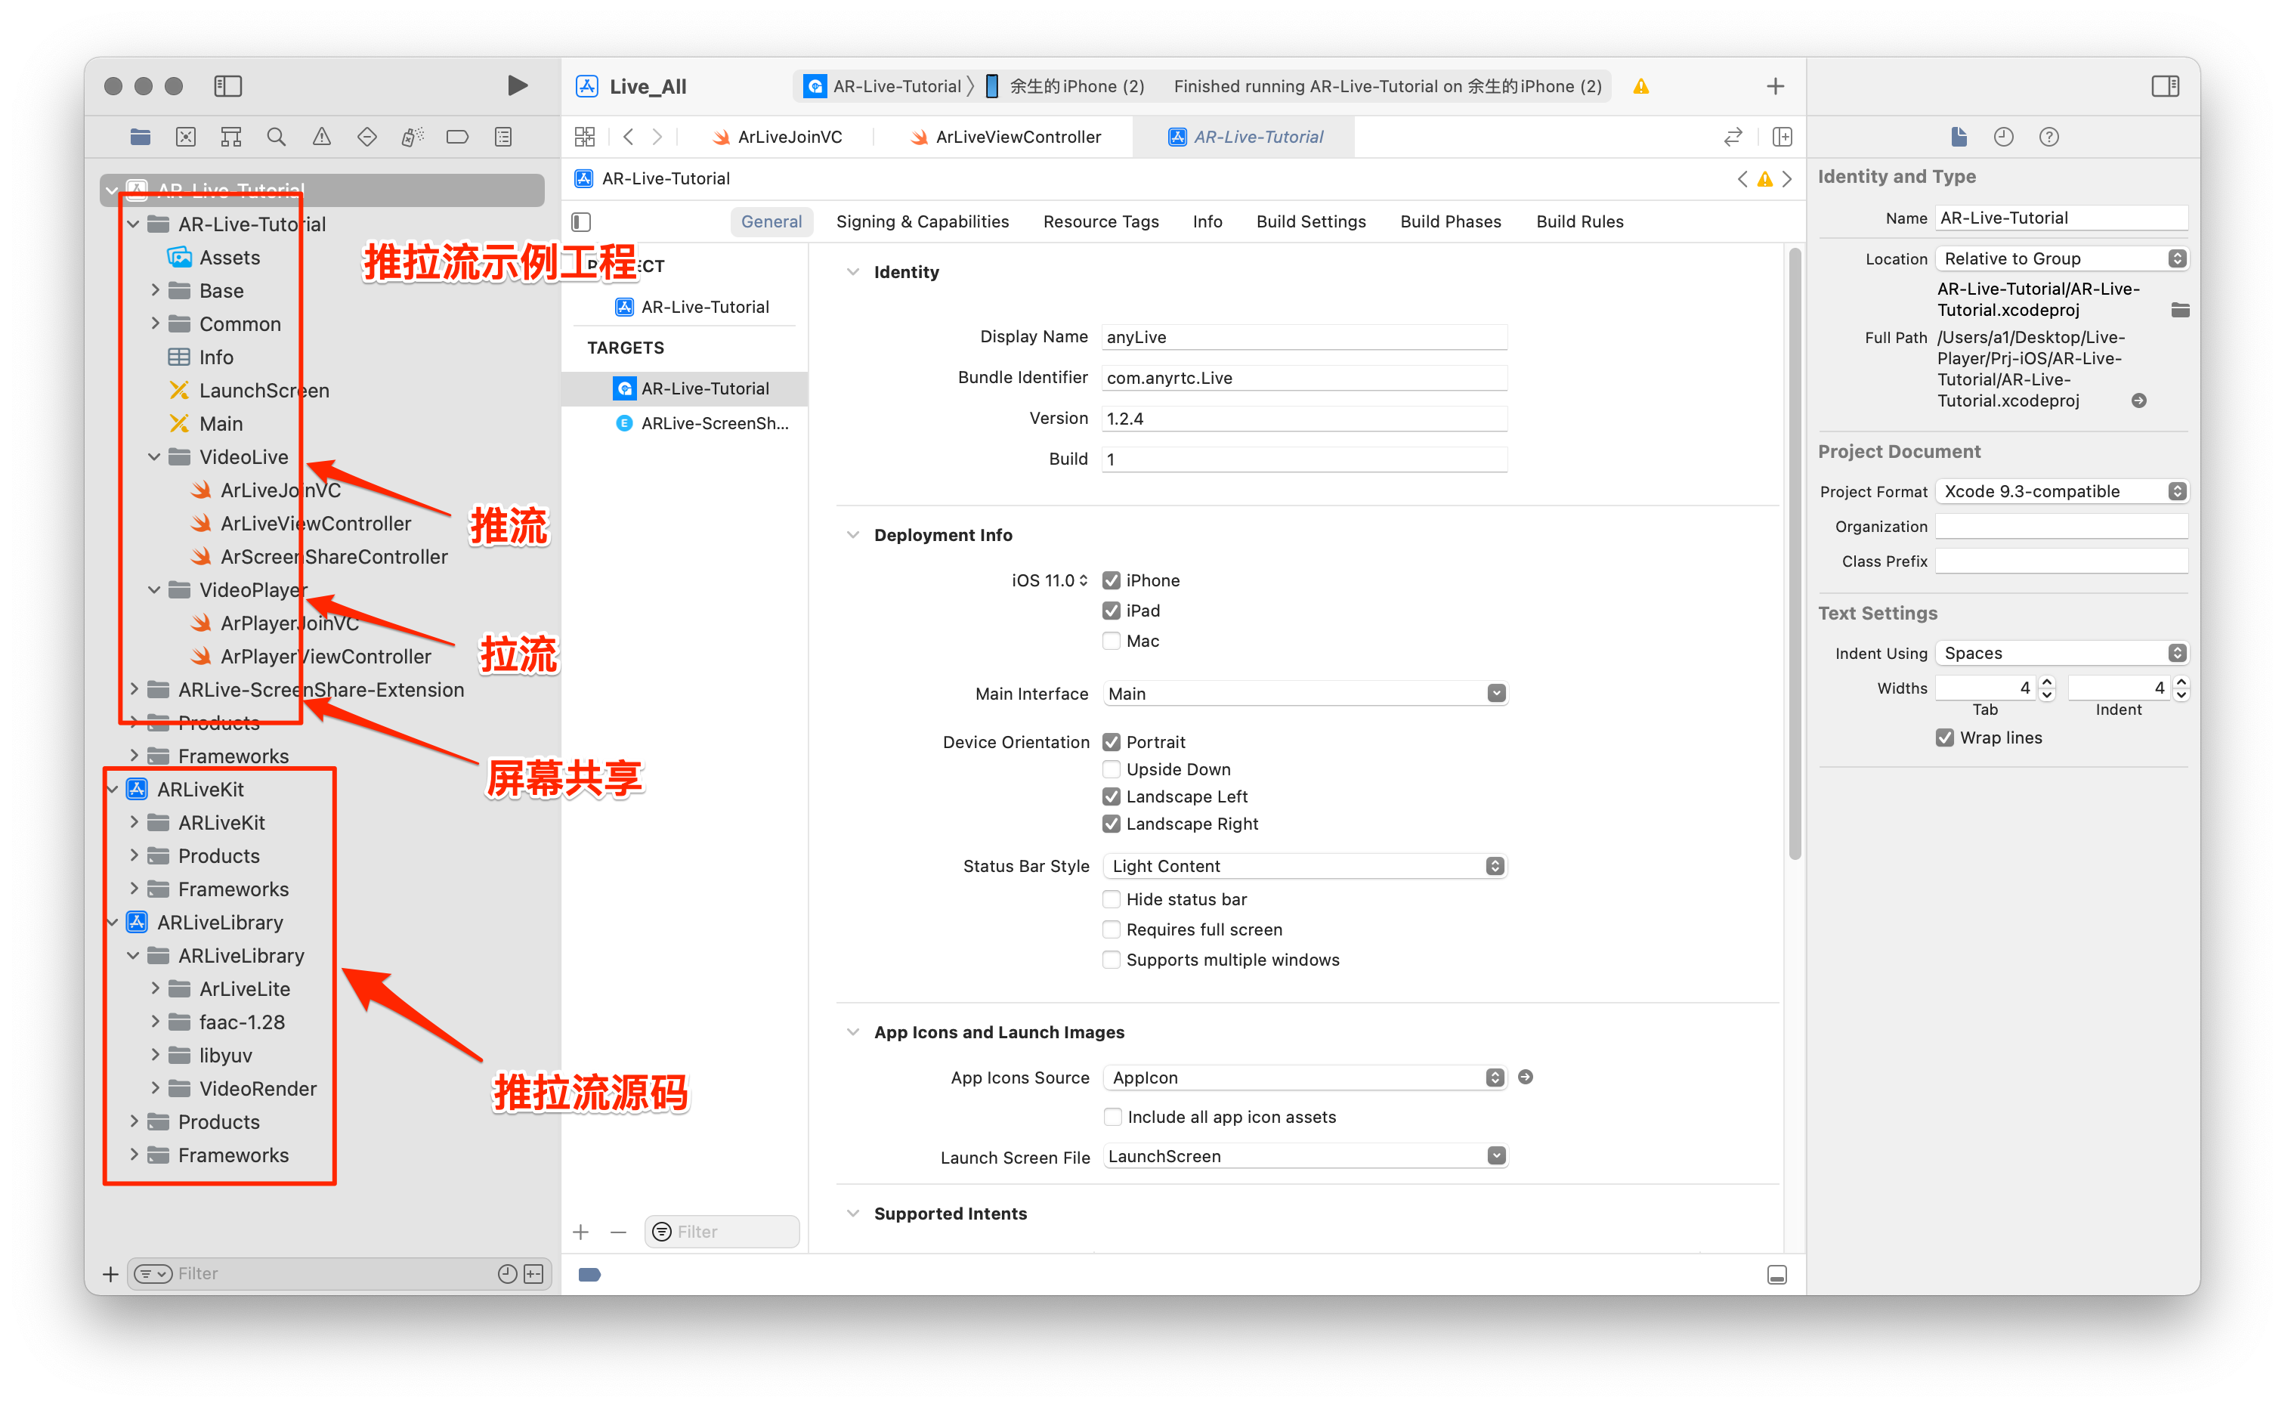The height and width of the screenshot is (1407, 2285).
Task: Show the History inspector clock icon
Action: (2003, 137)
